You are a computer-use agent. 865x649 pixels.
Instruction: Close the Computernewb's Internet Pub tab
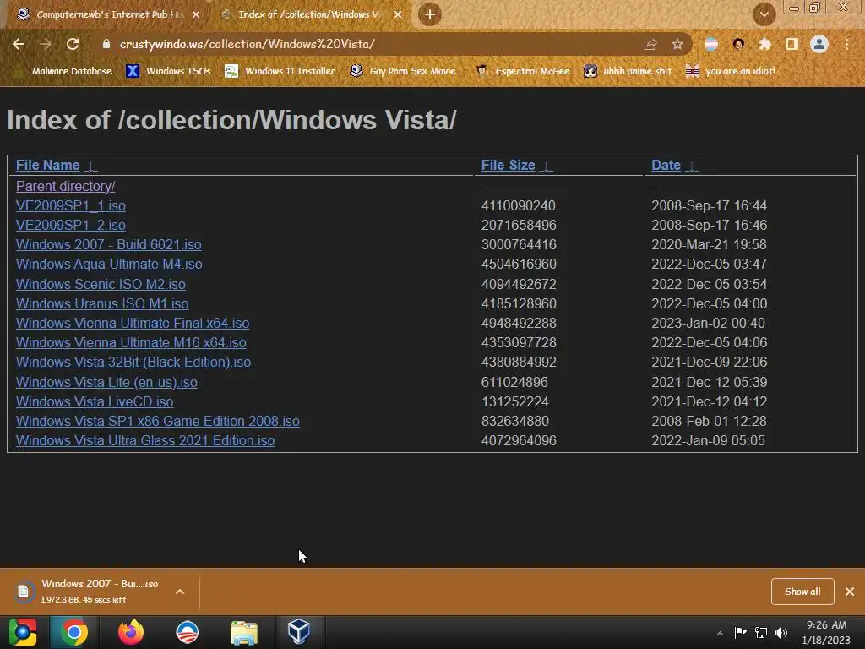click(x=196, y=14)
